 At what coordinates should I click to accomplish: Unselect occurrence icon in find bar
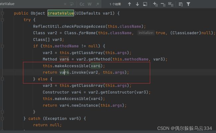tap(163, 5)
